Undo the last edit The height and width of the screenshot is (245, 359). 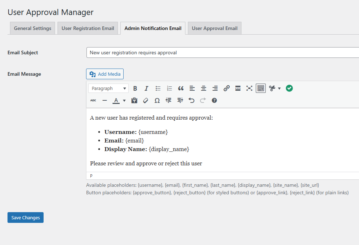pyautogui.click(x=191, y=100)
